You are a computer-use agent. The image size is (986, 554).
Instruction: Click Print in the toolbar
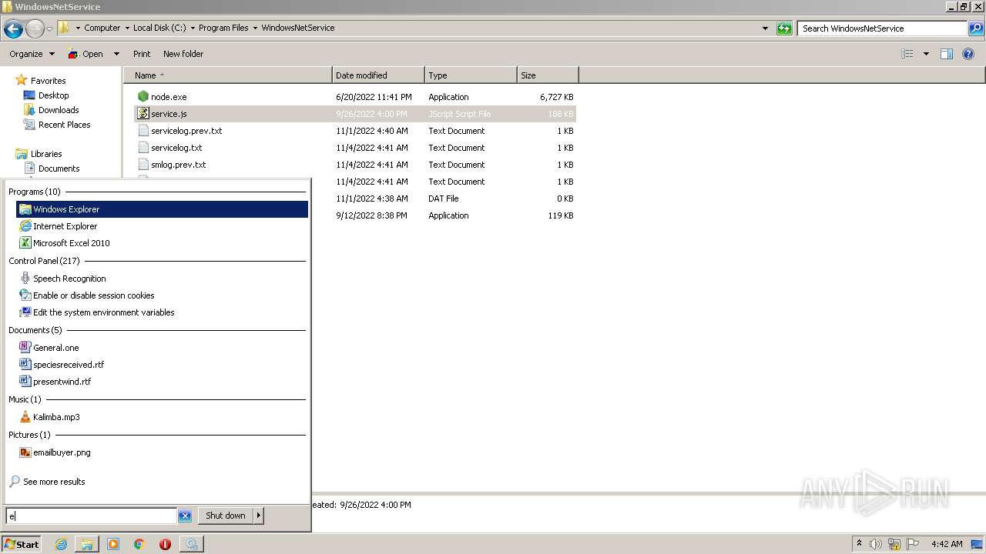coord(142,54)
